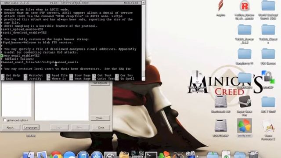The image size is (281, 158).
Task: Launch Call of Duty from dock
Action: tap(137, 154)
